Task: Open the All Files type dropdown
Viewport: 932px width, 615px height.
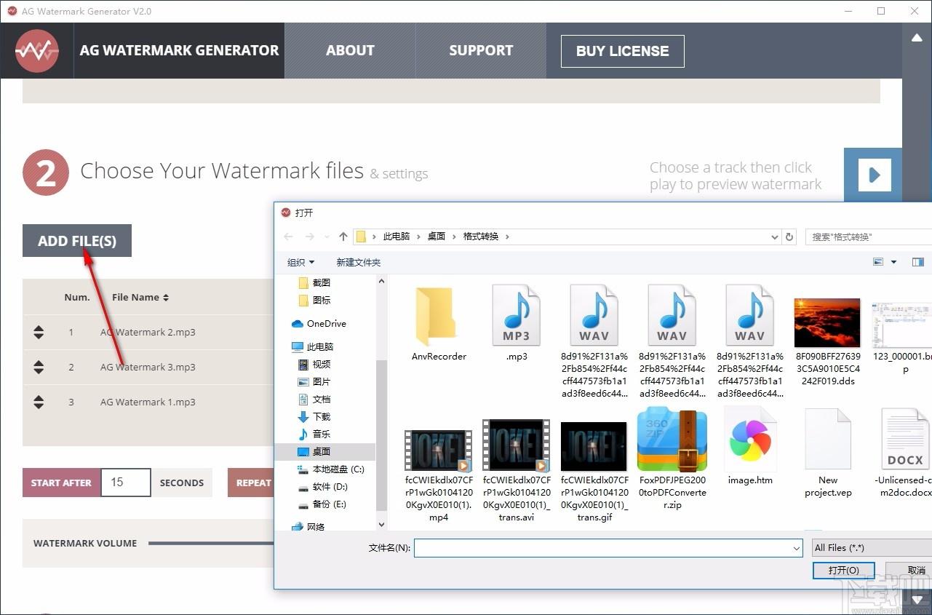Action: 872,548
